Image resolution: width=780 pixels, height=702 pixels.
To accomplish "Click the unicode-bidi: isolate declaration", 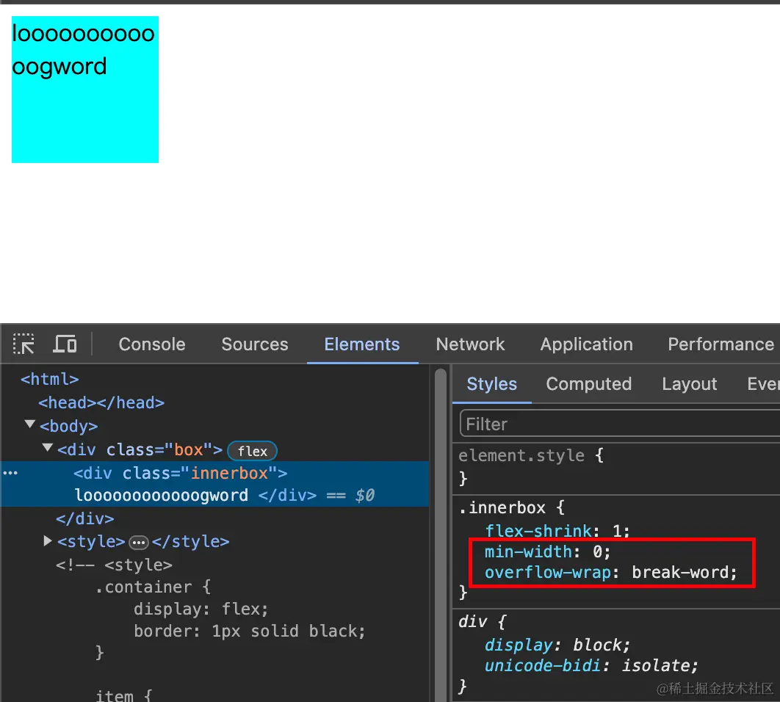I will coord(591,666).
